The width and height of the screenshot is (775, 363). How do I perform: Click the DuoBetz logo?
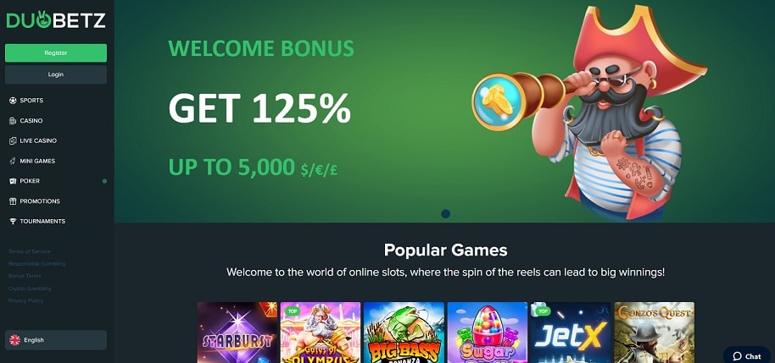(56, 20)
